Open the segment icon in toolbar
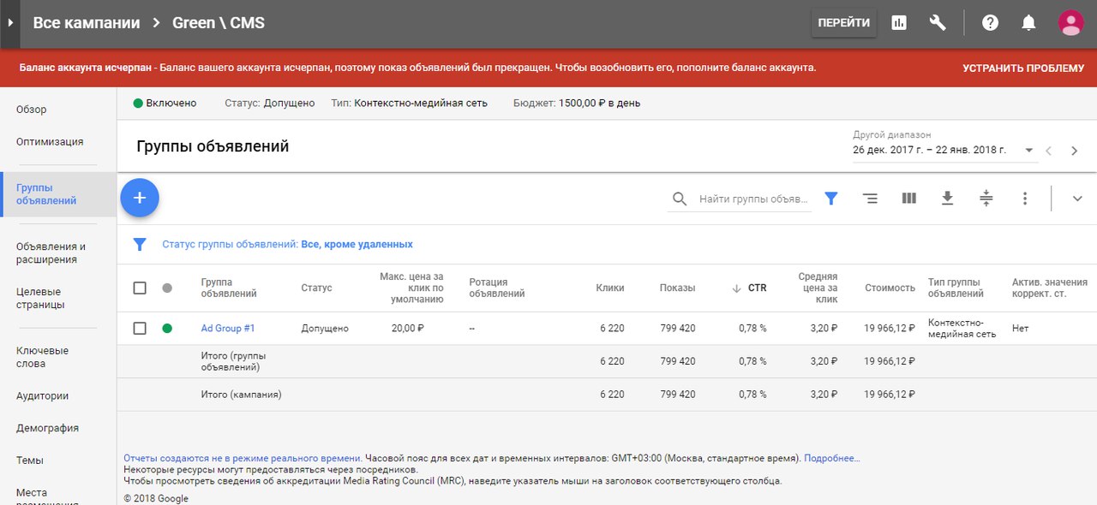1097x505 pixels. coord(870,199)
